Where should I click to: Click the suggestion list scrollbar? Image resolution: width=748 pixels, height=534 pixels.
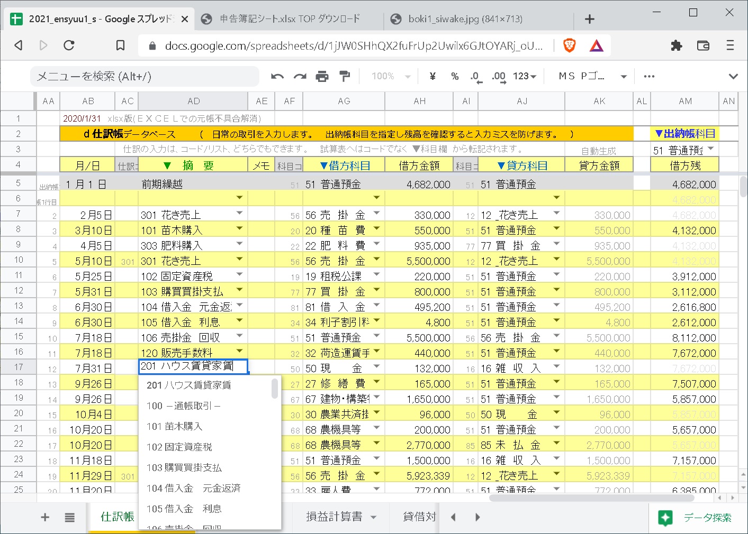coord(275,389)
